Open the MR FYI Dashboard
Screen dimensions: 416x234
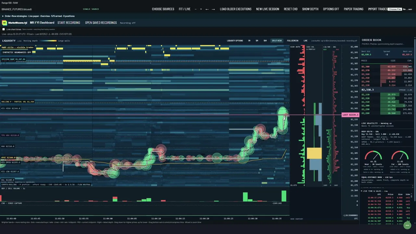(x=42, y=23)
